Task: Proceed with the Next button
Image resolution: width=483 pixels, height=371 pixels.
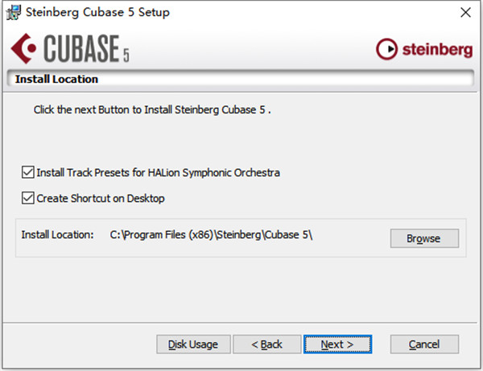Action: [x=337, y=344]
